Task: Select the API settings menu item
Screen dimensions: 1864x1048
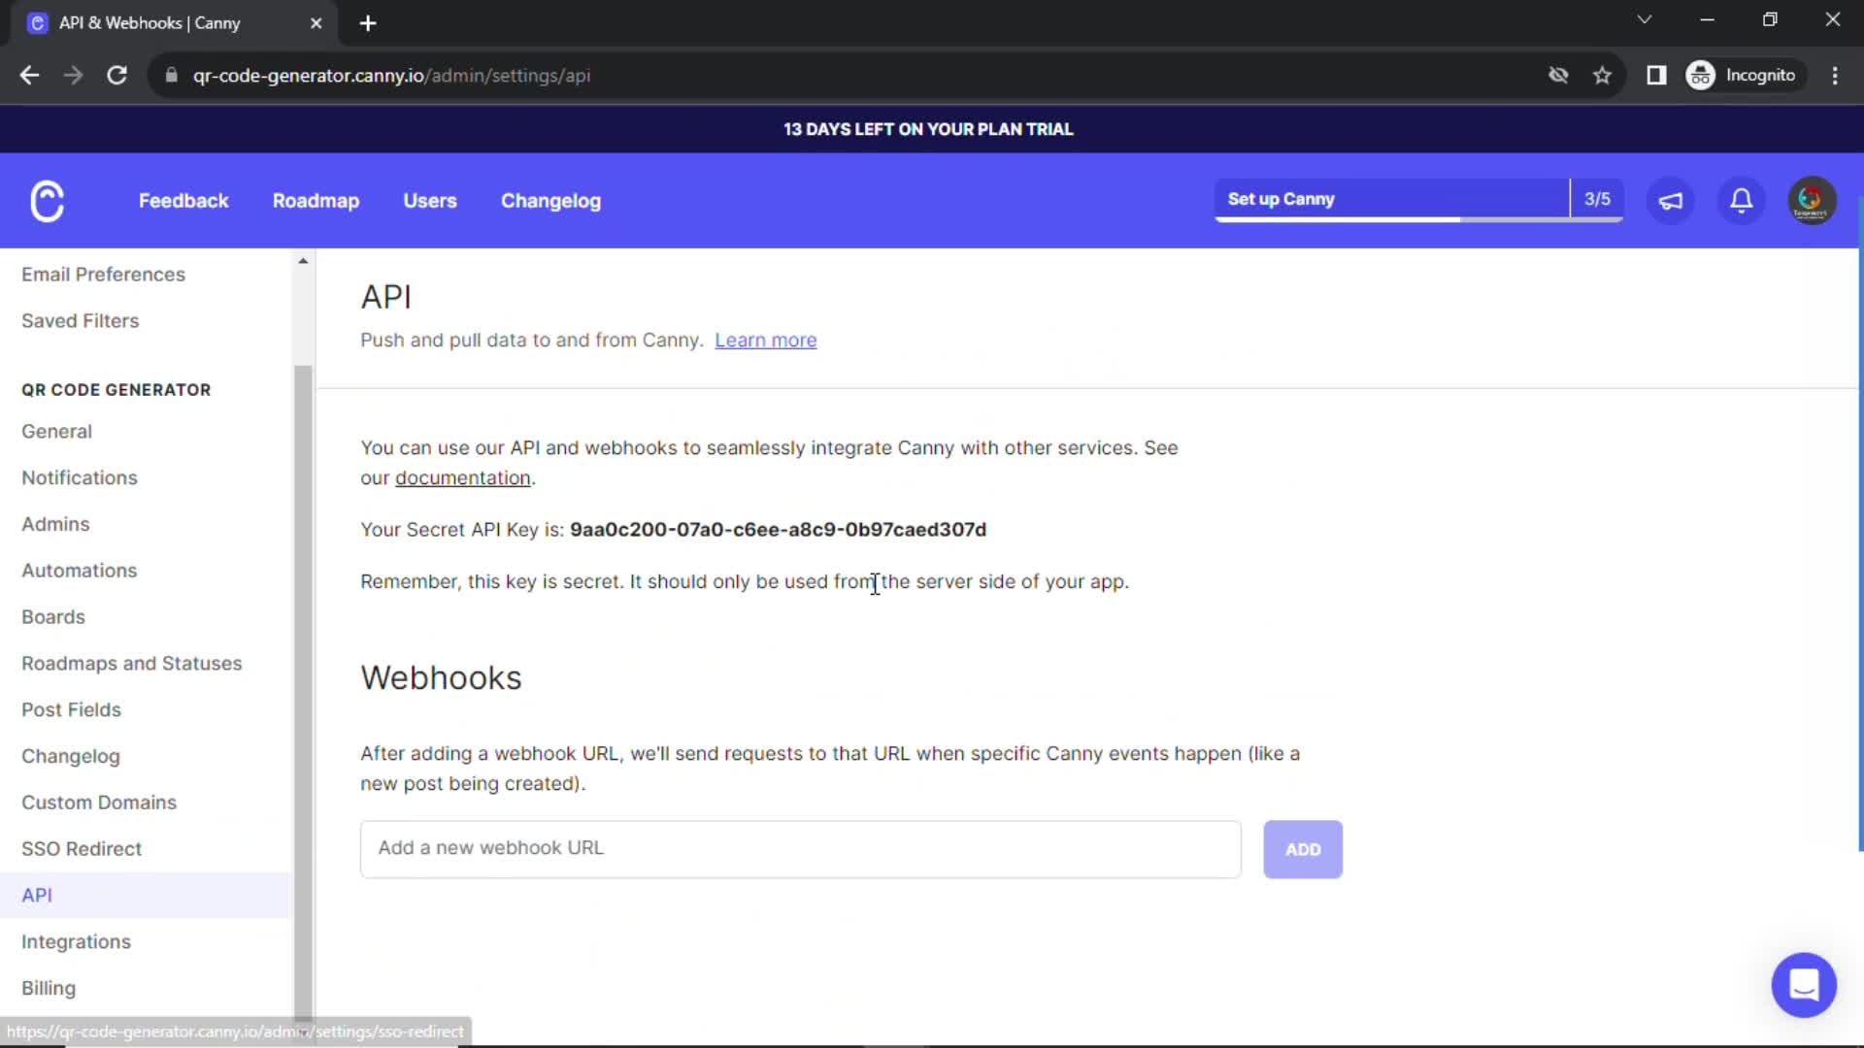Action: tap(37, 895)
